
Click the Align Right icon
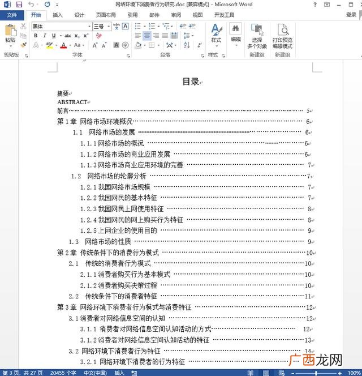pos(156,36)
